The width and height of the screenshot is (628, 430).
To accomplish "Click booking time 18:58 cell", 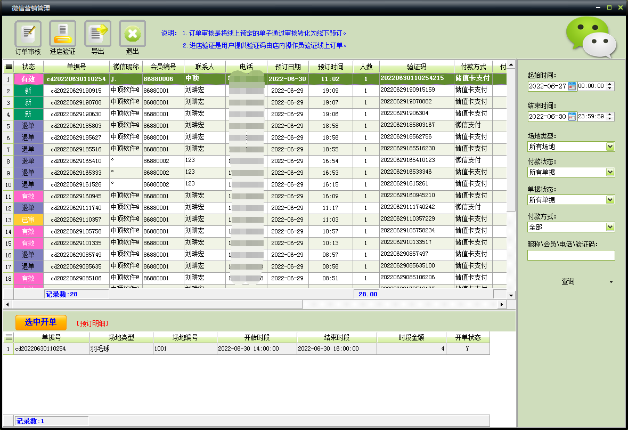I will (x=330, y=126).
